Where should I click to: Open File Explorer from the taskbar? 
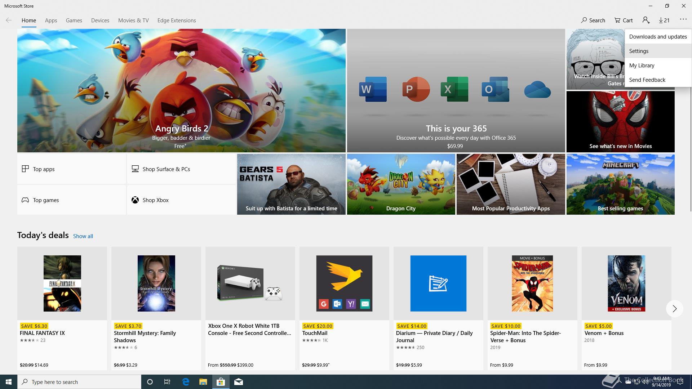pyautogui.click(x=203, y=382)
